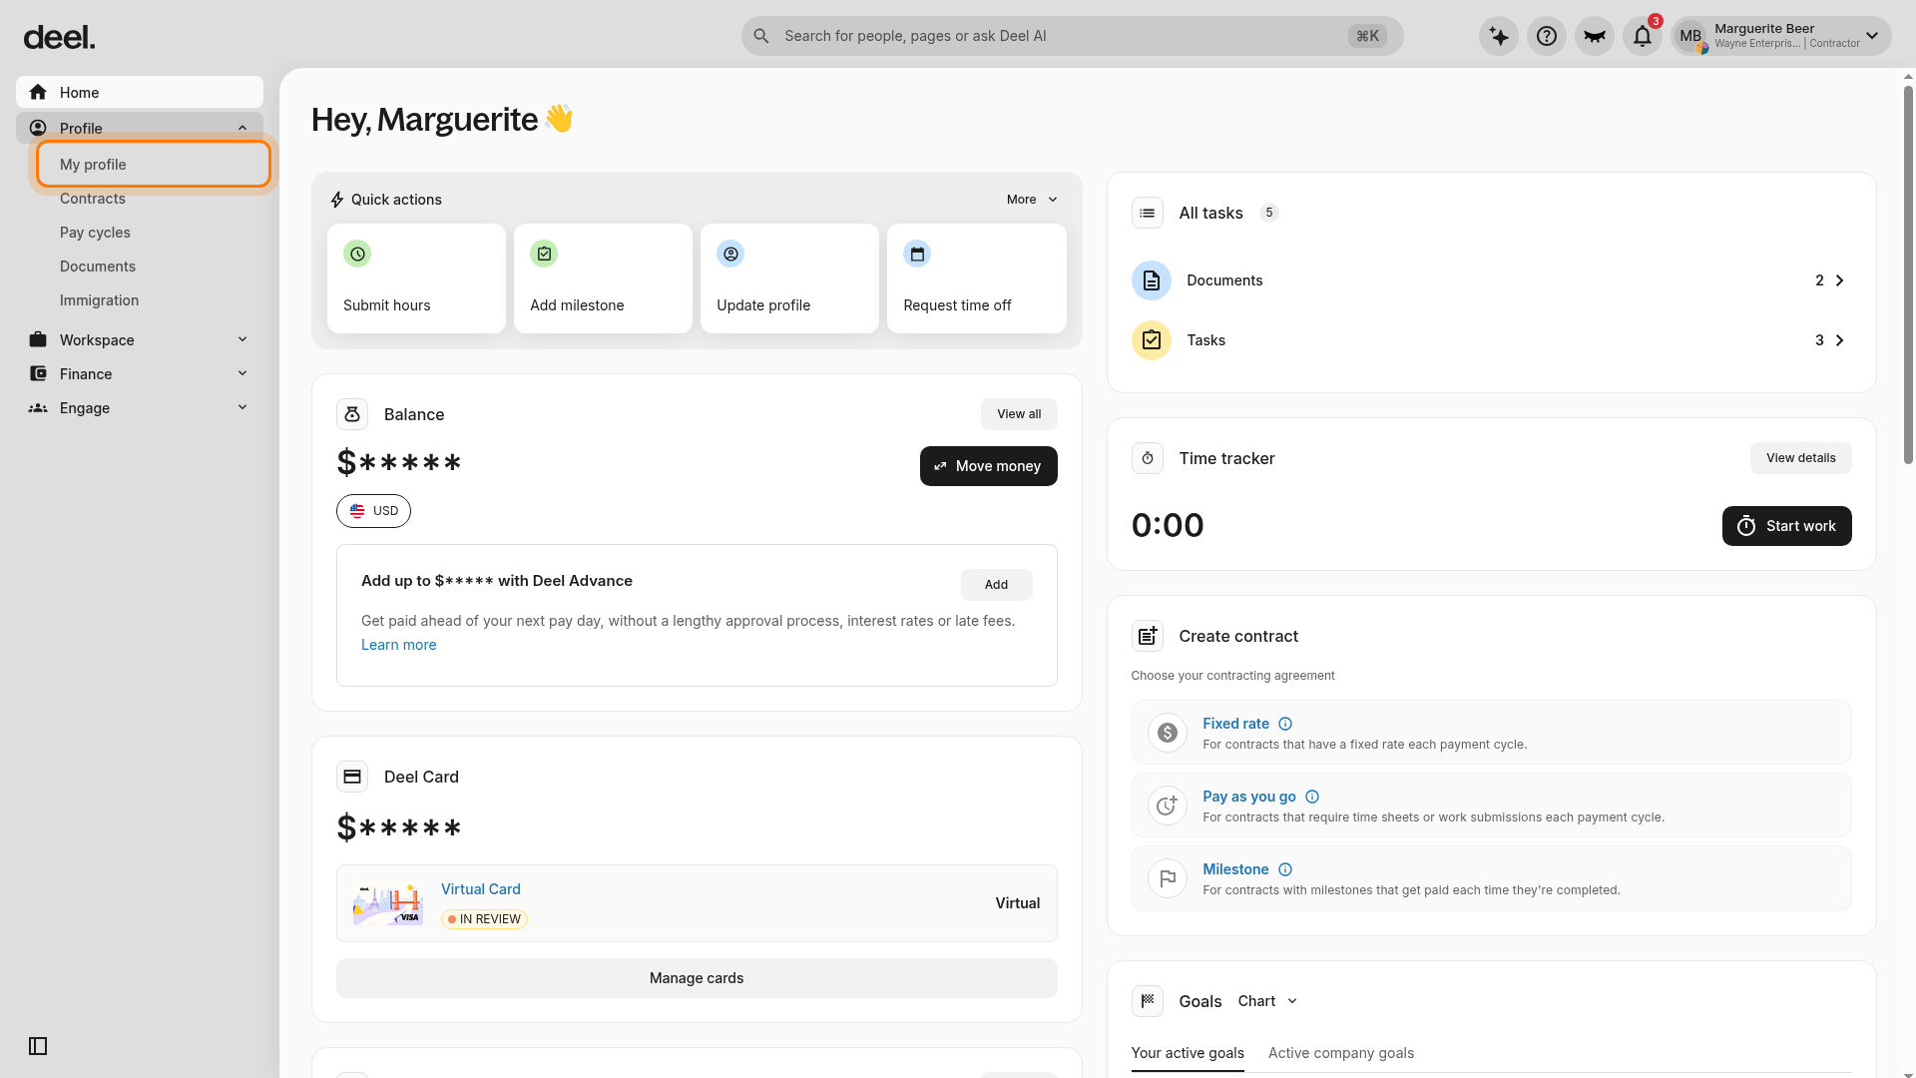Choose the Milestone contract link
The image size is (1916, 1078).
click(x=1235, y=869)
